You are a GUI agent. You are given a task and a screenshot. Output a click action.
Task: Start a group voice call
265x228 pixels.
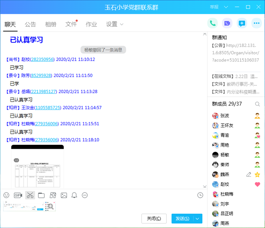212,23
